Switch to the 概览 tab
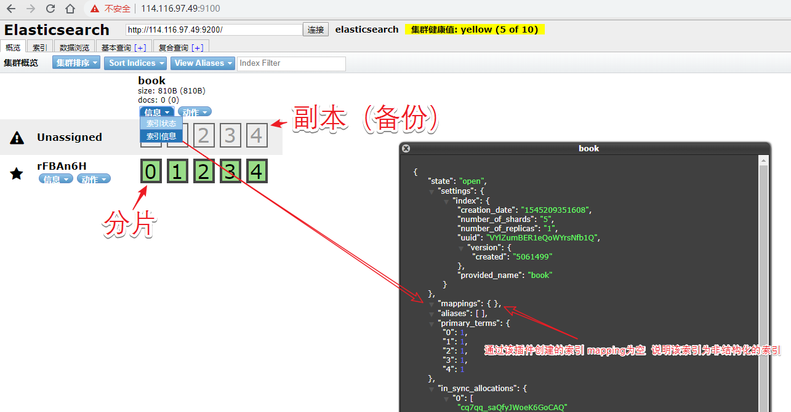This screenshot has height=412, width=791. pos(13,47)
